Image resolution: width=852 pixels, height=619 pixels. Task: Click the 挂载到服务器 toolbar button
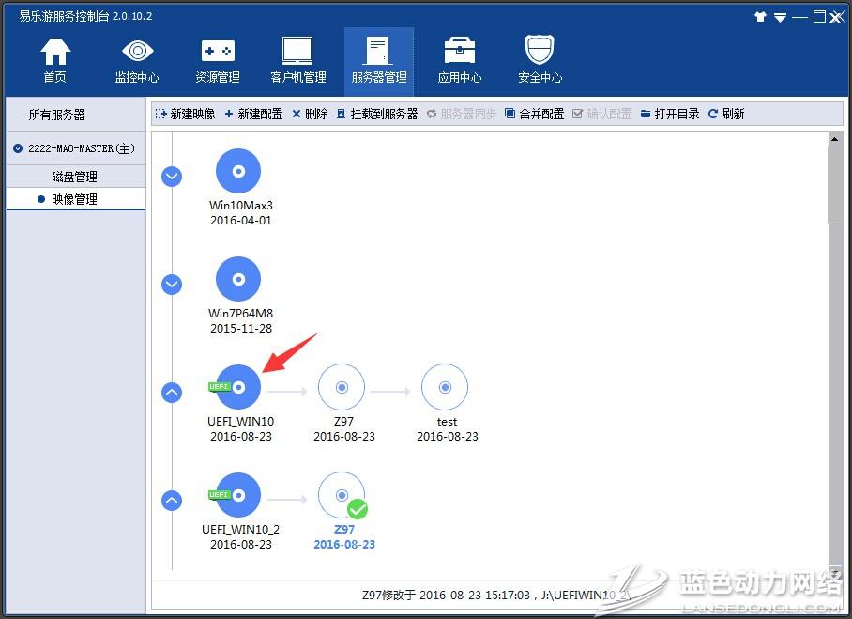point(377,114)
